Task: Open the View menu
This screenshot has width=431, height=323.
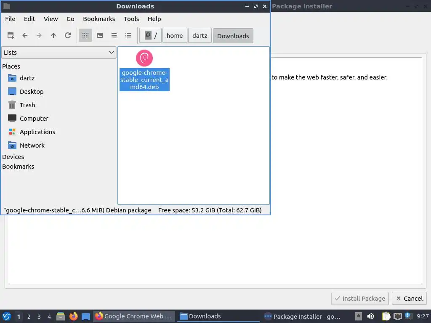Action: click(x=51, y=19)
